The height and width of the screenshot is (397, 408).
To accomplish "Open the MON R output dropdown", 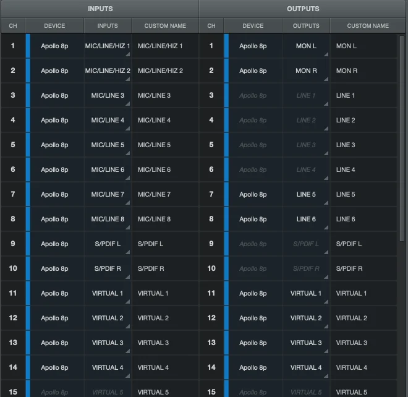I will (x=306, y=70).
